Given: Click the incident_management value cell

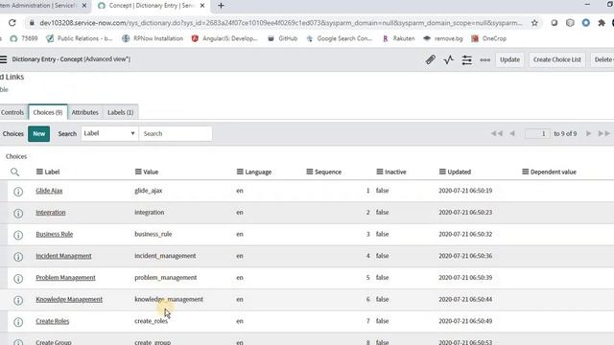Looking at the screenshot, I should click(x=165, y=256).
